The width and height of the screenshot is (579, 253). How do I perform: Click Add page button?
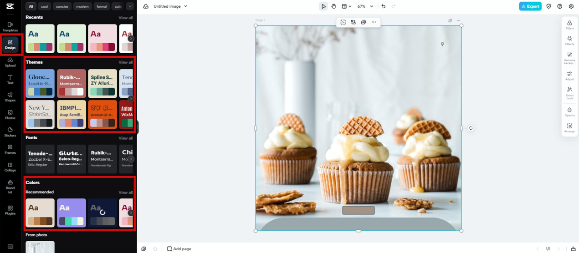[179, 249]
